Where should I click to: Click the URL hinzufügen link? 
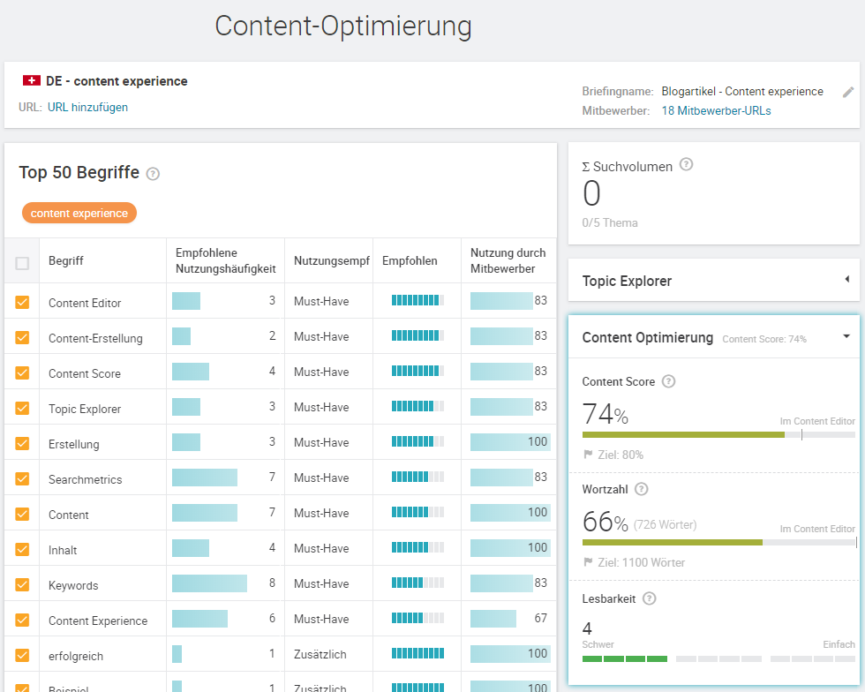(x=87, y=108)
